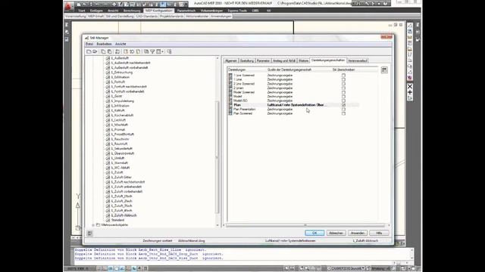The width and height of the screenshot is (485, 272).
Task: Switch to the Darstellungseigenschaften tab
Action: pos(328,60)
